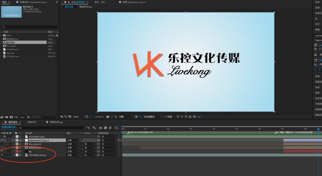Open the grid and guide options icon

pyautogui.click(x=87, y=117)
